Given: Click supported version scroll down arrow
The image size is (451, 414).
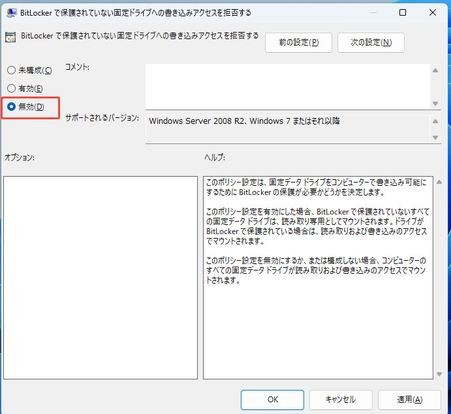Looking at the screenshot, I should (435, 138).
